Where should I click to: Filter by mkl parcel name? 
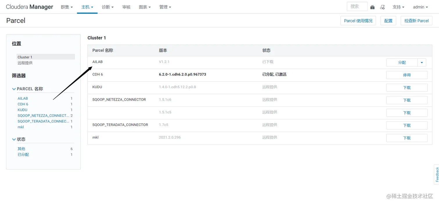(x=21, y=127)
